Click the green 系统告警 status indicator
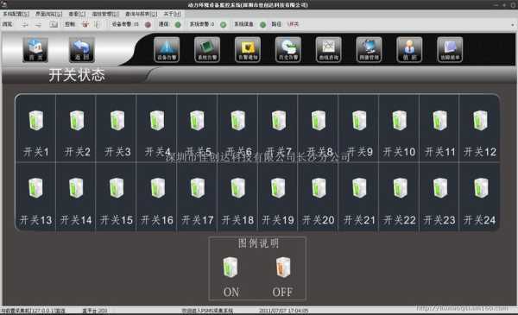Viewport: 518px width, 315px height. (x=224, y=24)
